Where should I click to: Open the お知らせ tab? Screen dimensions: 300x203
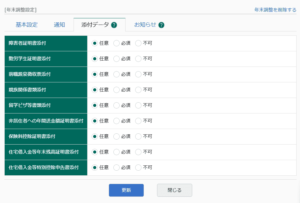click(145, 25)
